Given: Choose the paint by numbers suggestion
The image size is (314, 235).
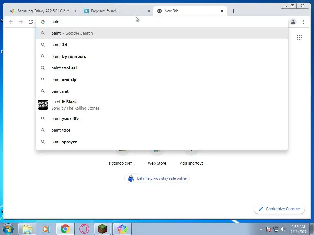Looking at the screenshot, I should tap(162, 56).
